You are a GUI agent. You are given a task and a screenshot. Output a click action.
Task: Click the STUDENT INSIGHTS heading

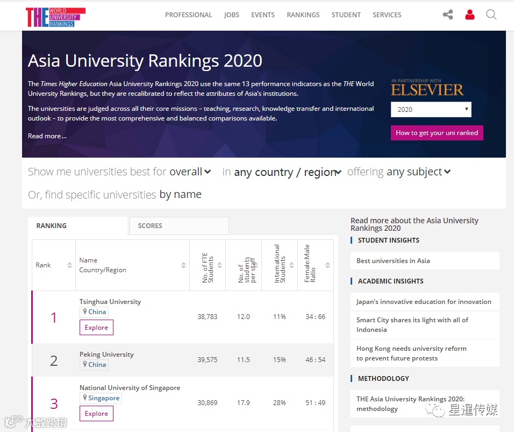tap(388, 240)
